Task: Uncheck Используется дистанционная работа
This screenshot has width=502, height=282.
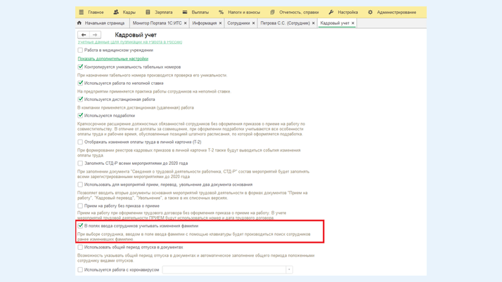Action: click(x=80, y=100)
